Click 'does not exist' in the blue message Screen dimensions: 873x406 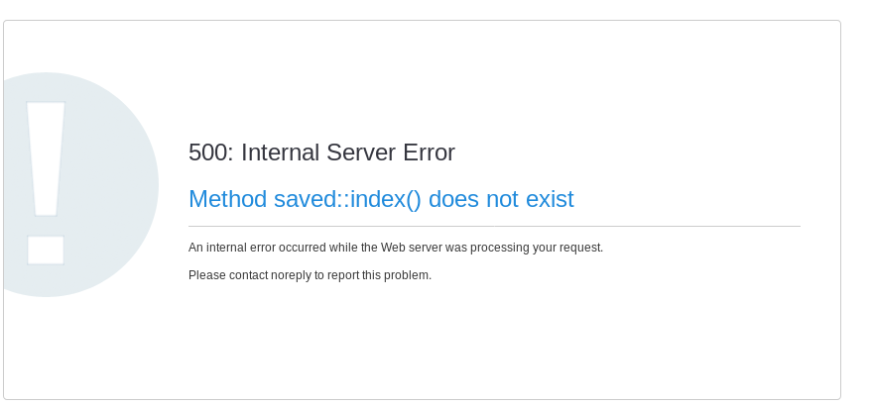(x=501, y=199)
